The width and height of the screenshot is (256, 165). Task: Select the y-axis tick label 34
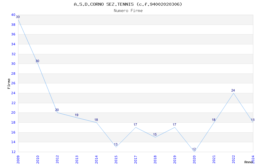(13, 44)
